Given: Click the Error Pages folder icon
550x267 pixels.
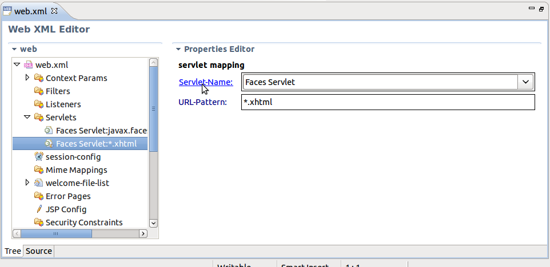Looking at the screenshot, I should coord(38,196).
